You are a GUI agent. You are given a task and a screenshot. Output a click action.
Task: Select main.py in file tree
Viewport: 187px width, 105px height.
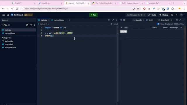pyautogui.click(x=18, y=30)
